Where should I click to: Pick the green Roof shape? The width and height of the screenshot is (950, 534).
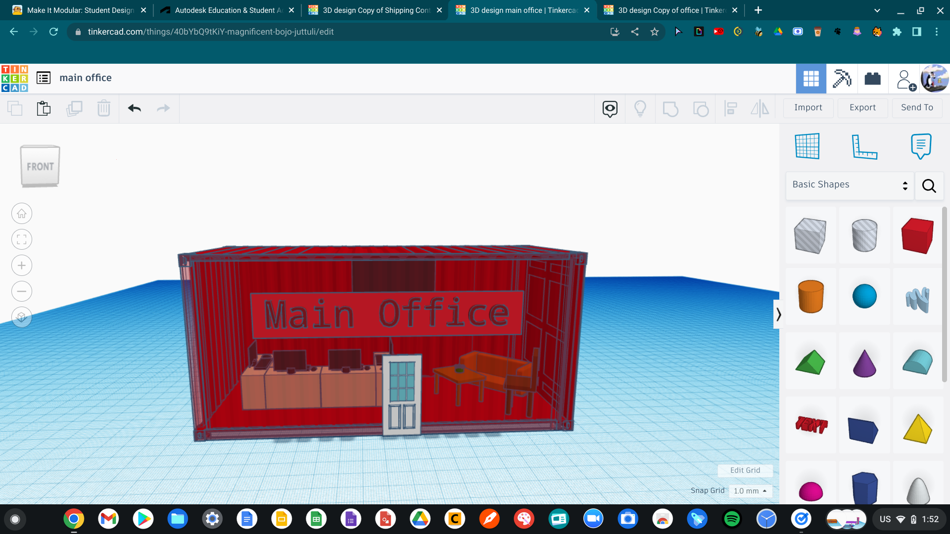tap(810, 362)
